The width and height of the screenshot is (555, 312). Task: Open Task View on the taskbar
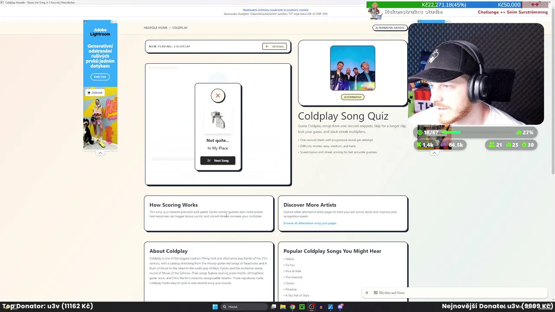[274, 307]
